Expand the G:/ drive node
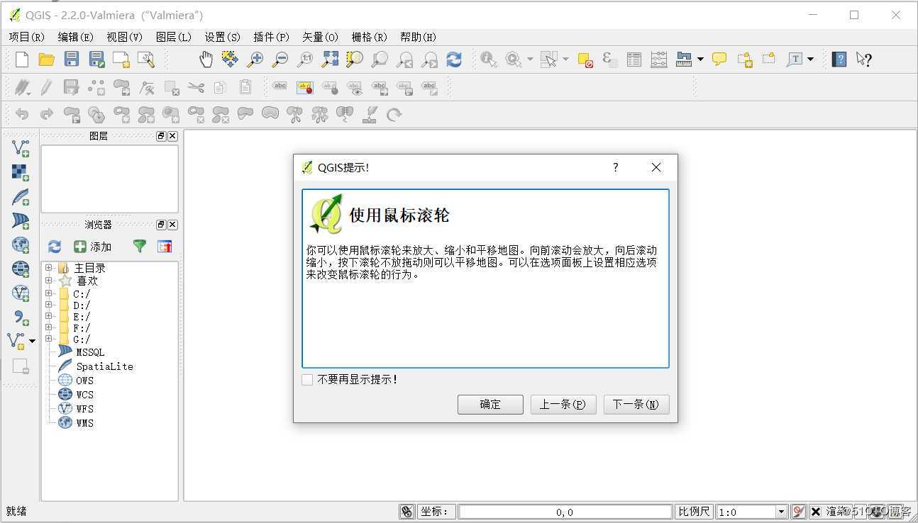This screenshot has height=523, width=918. point(49,339)
